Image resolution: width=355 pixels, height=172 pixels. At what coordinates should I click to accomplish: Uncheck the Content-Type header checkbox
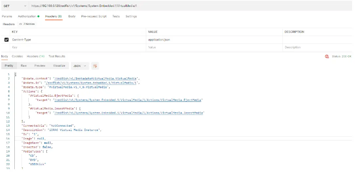[7, 40]
